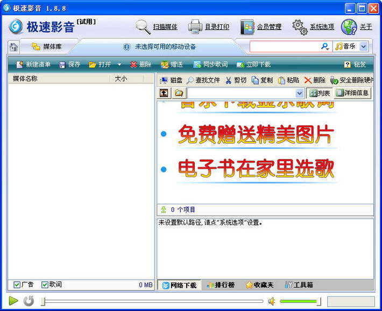Adjust the green volume slider
This screenshot has width=382, height=311.
(x=300, y=301)
